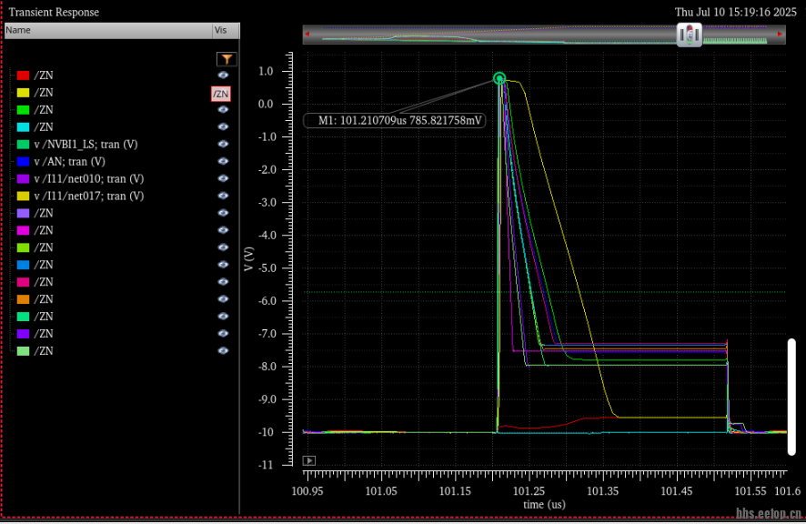Click the Name column header

(108, 30)
